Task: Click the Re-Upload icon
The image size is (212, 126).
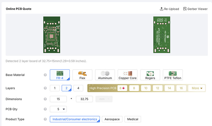Action: click(162, 9)
